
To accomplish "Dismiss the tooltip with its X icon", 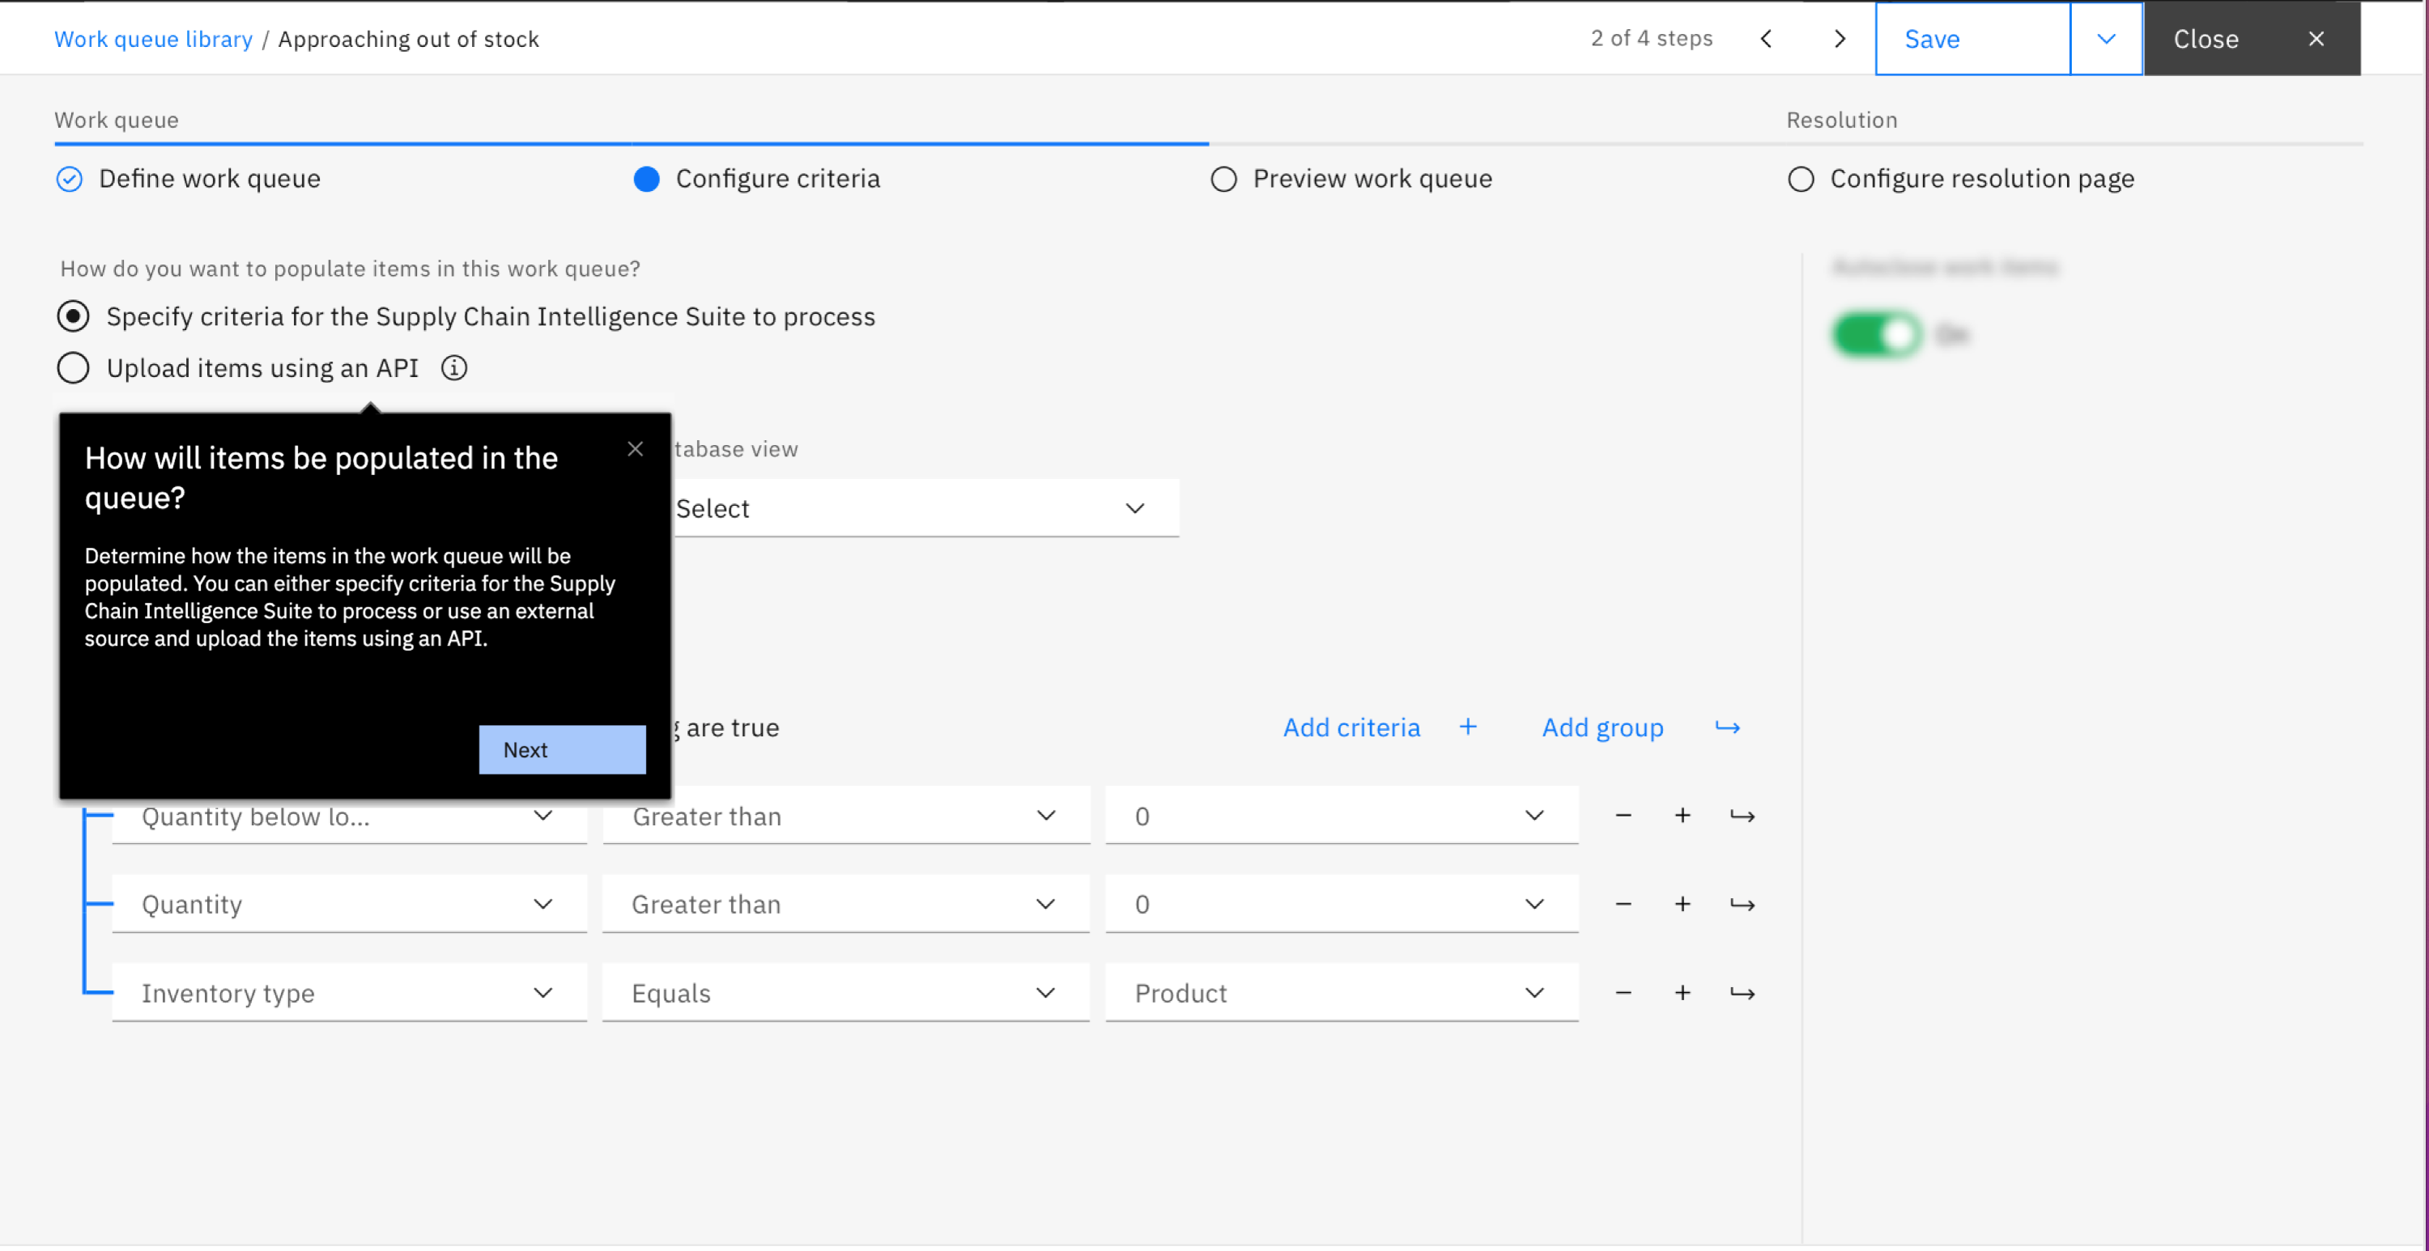I will 636,449.
